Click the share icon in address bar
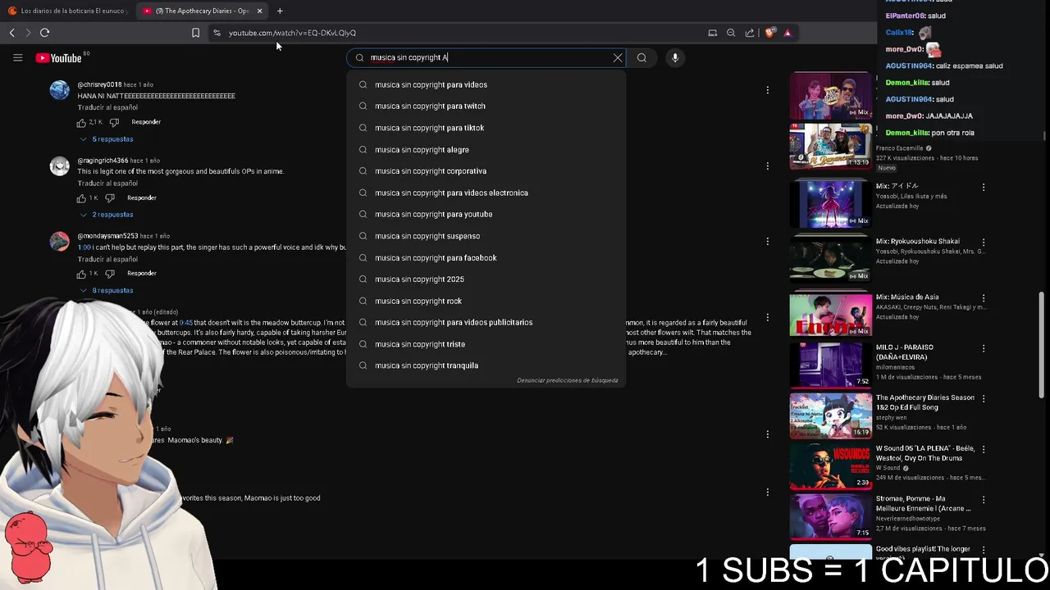 (750, 33)
